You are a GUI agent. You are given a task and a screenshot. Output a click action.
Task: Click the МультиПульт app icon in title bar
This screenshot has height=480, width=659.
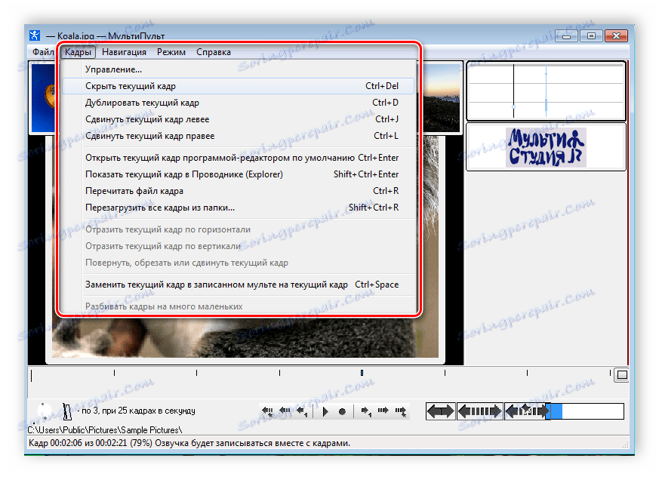click(x=35, y=35)
